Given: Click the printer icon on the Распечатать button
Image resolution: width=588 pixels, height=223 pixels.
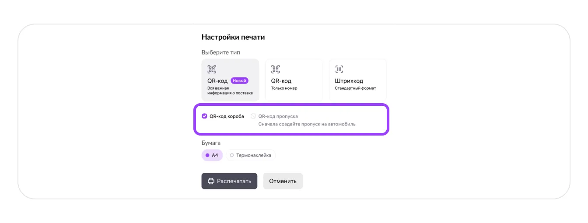Looking at the screenshot, I should (211, 181).
